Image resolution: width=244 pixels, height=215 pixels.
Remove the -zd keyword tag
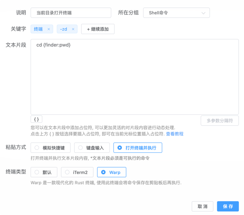73,29
